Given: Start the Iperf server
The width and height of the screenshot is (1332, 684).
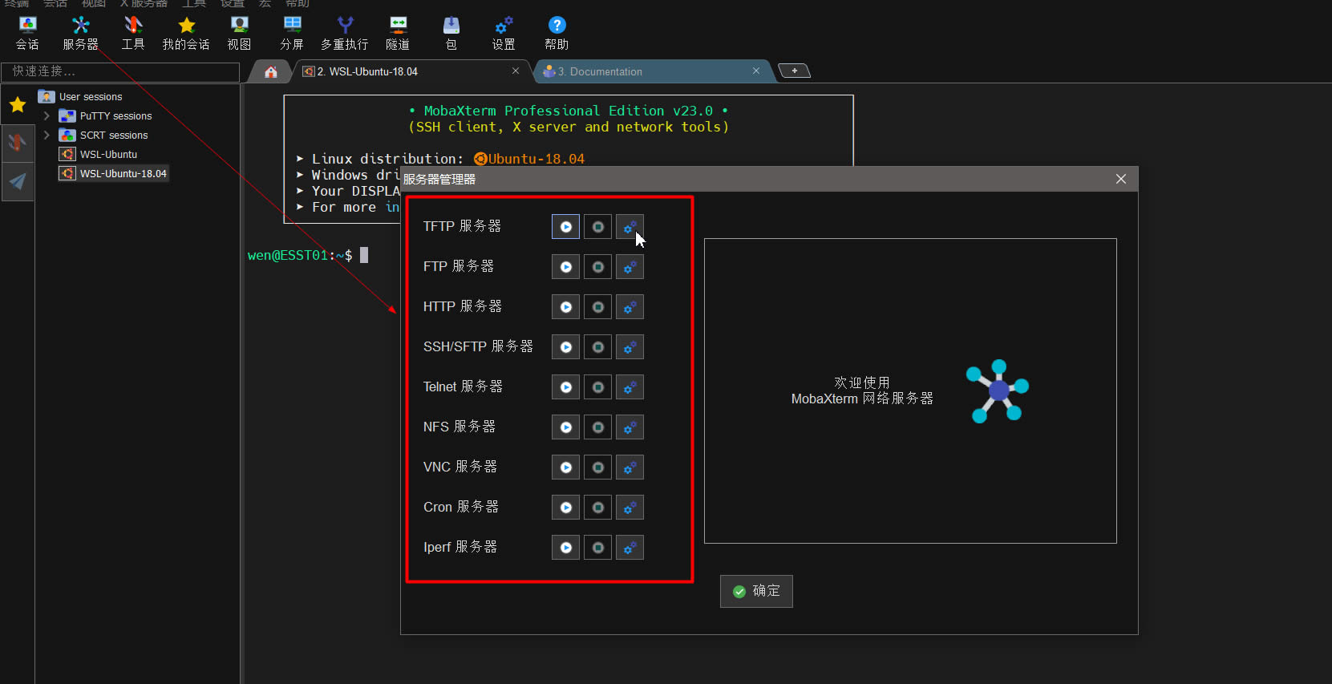Looking at the screenshot, I should (565, 548).
